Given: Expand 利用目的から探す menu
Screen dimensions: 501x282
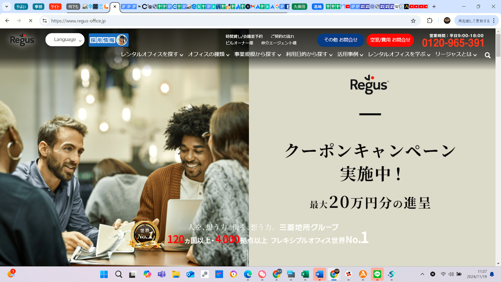Looking at the screenshot, I should (309, 55).
